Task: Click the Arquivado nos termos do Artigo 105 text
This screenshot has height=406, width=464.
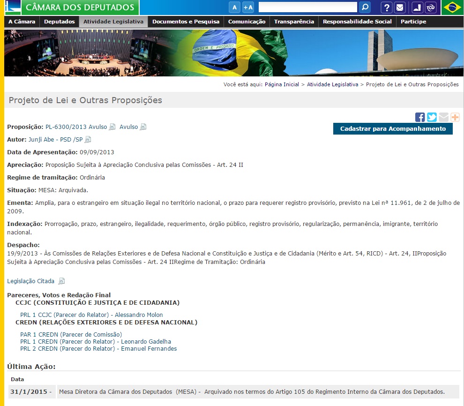Action: tap(324, 392)
